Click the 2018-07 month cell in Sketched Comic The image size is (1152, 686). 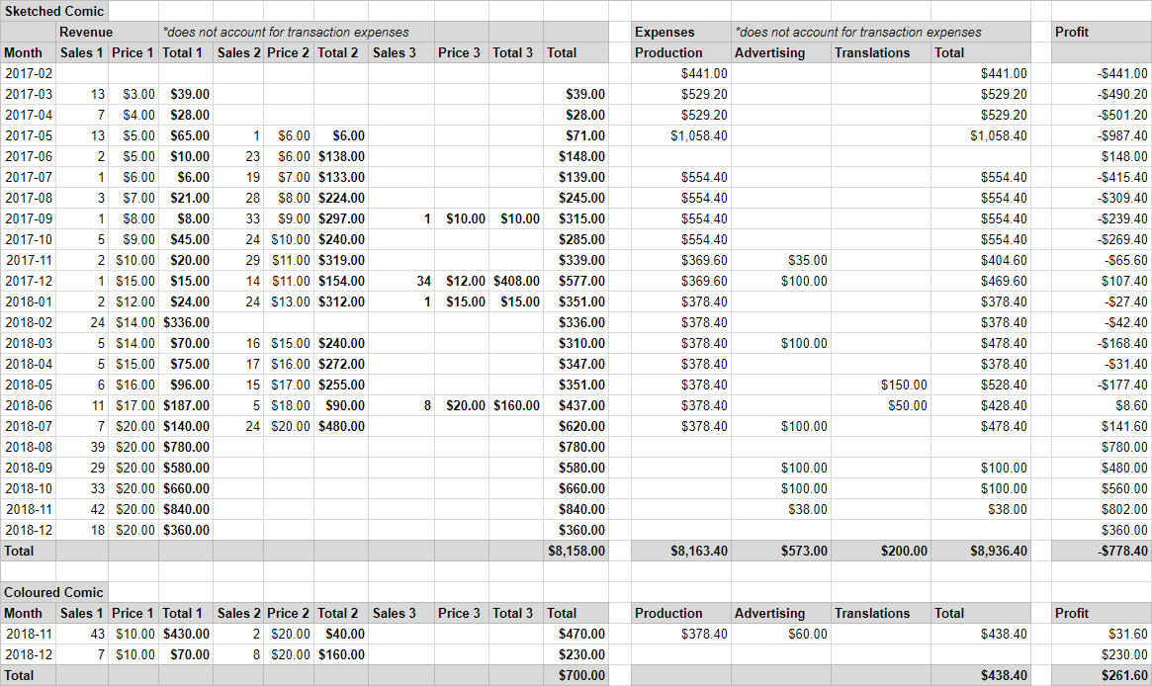[29, 426]
